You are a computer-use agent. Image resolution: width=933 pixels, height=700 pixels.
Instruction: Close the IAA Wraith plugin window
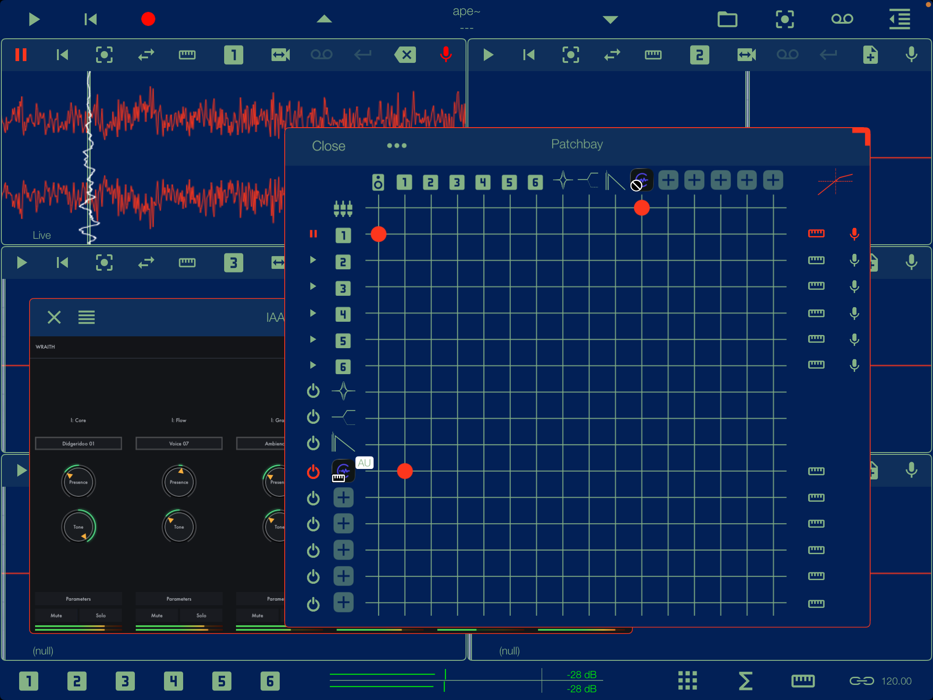[54, 317]
